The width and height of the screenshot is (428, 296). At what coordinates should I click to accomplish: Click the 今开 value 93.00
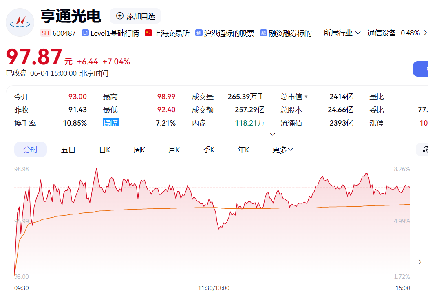pyautogui.click(x=77, y=97)
